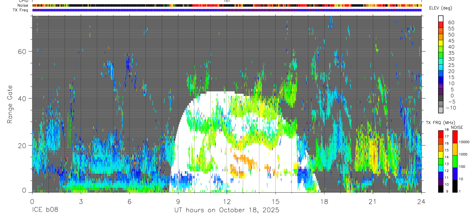Click the 'UT hours on October 18, 2025' axis title
Viewport: 474px width, 218px height.
pyautogui.click(x=227, y=210)
